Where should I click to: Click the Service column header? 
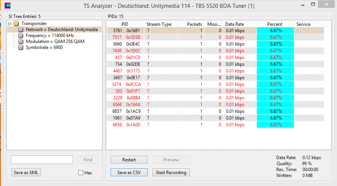tap(303, 24)
